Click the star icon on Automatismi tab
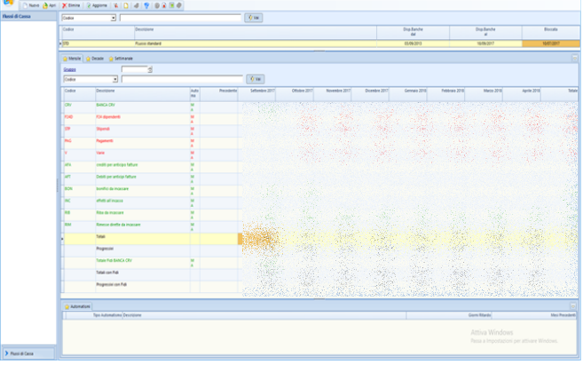 pyautogui.click(x=66, y=306)
